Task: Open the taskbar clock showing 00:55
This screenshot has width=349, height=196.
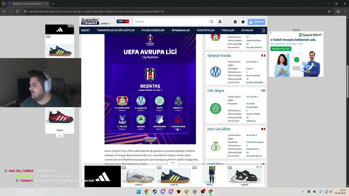Action: click(x=341, y=192)
